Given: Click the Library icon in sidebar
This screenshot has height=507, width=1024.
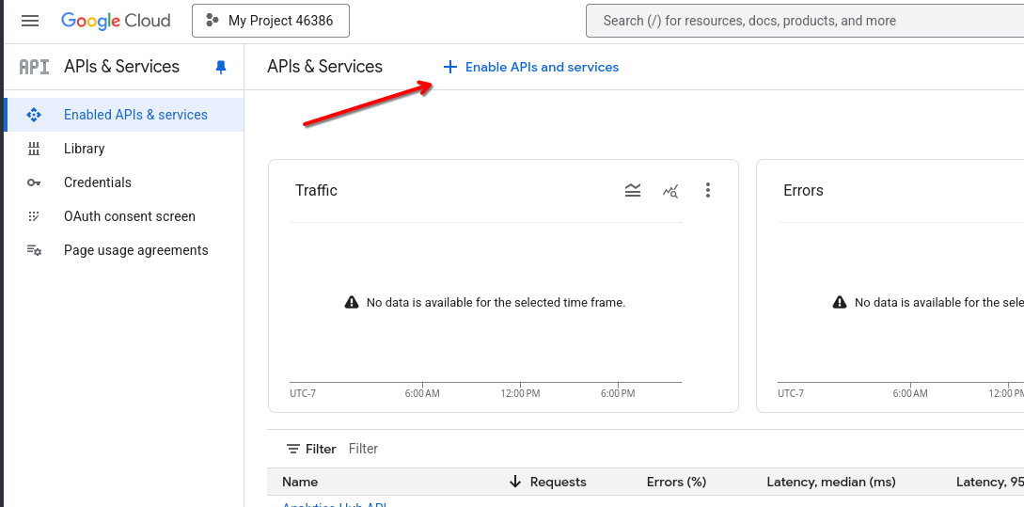Looking at the screenshot, I should [x=34, y=149].
